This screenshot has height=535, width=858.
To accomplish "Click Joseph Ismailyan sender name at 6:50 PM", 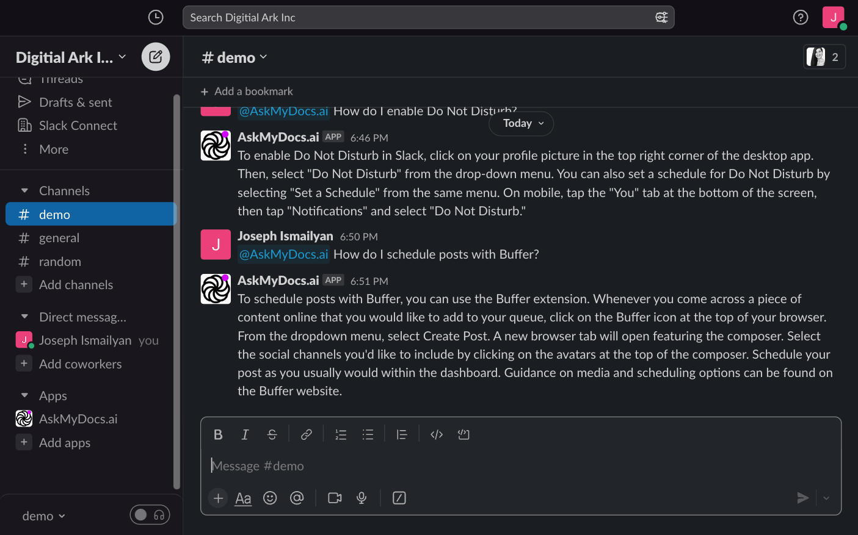I will 285,235.
